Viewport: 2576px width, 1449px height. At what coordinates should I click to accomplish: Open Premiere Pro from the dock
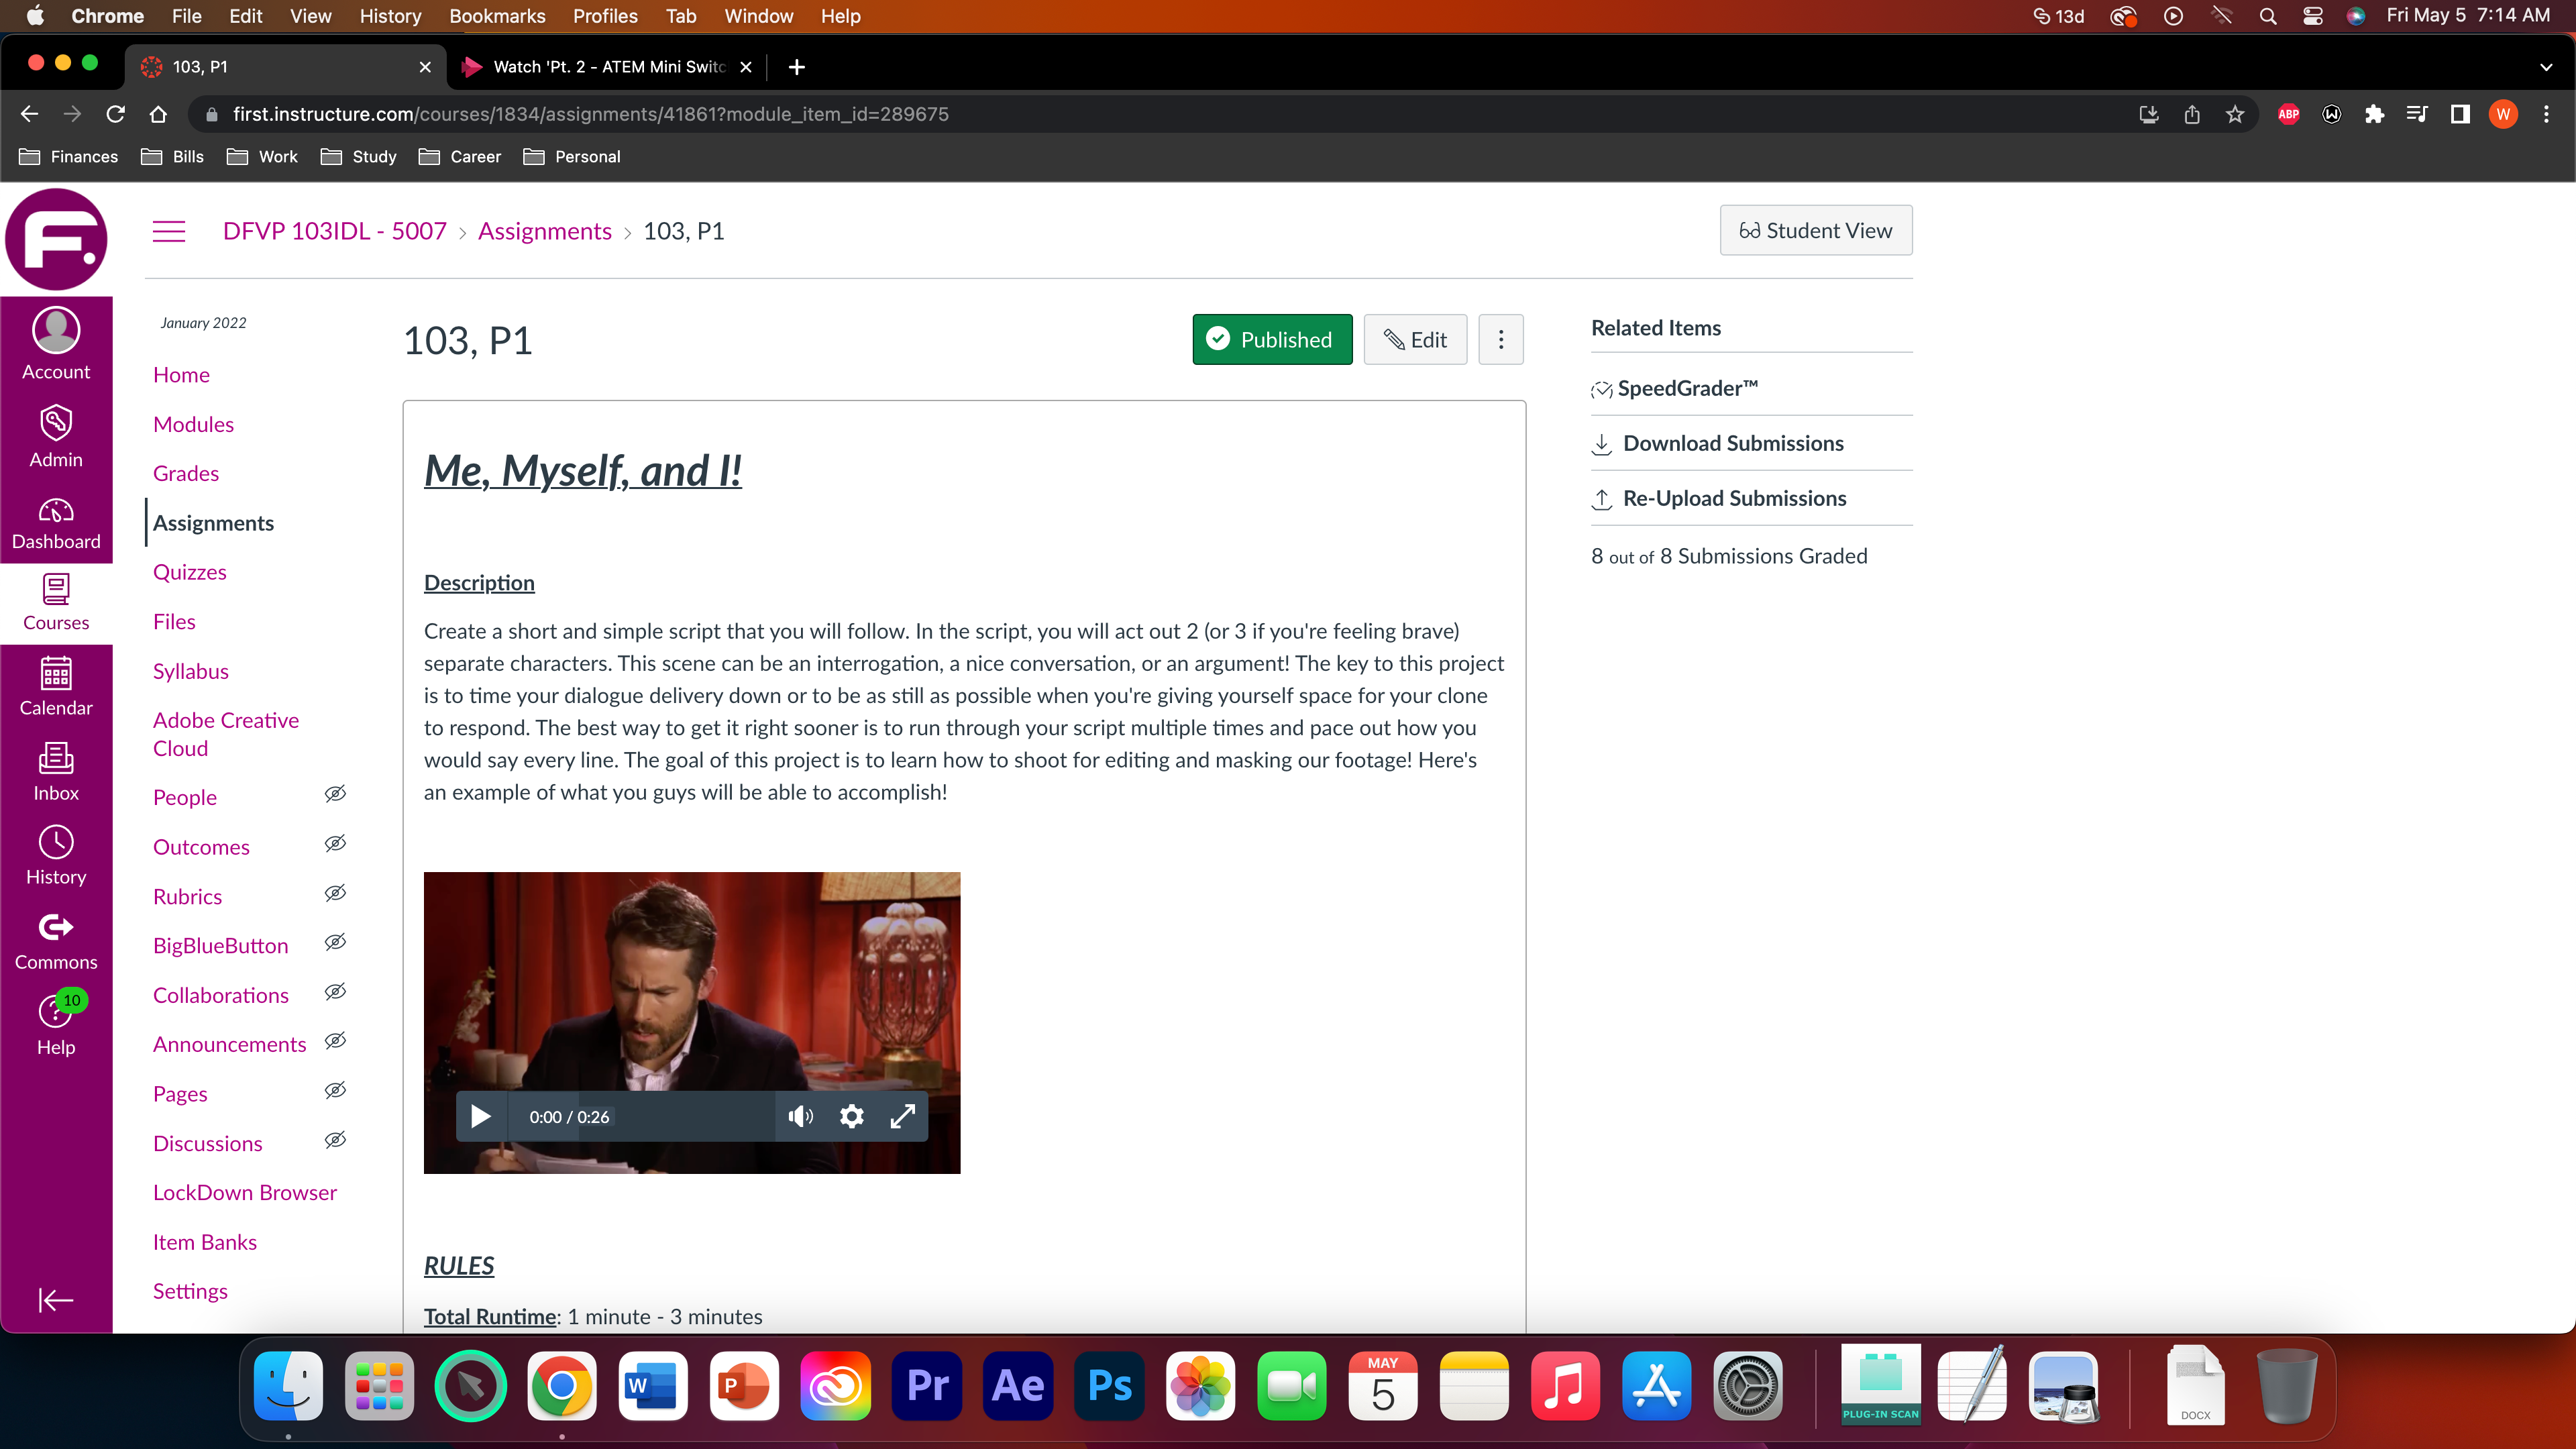pos(927,1386)
